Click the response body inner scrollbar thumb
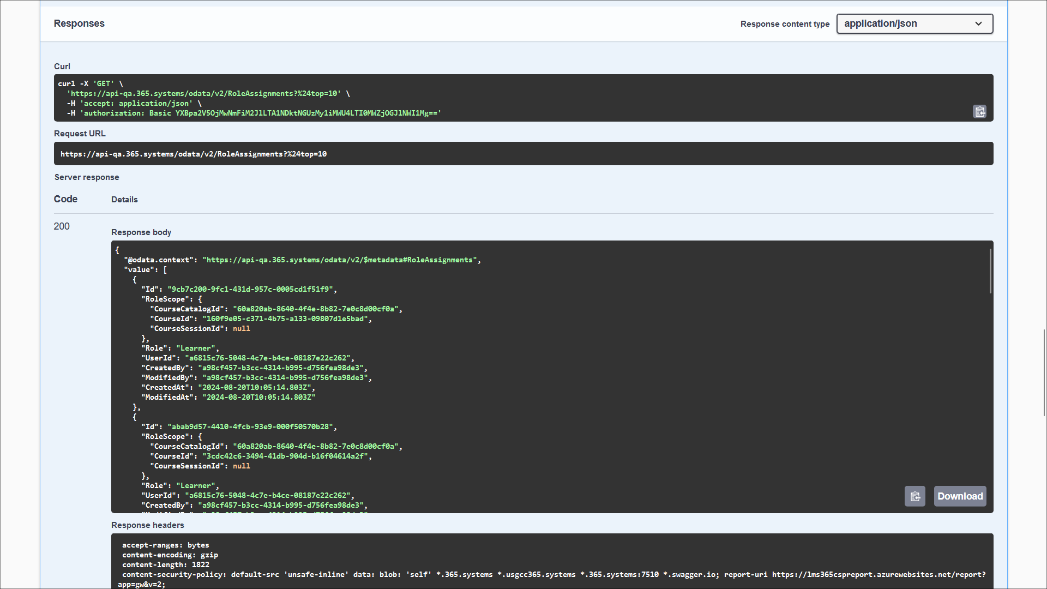 990,271
